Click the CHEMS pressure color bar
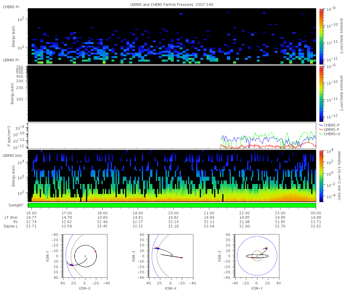351x292 pixels. point(321,36)
